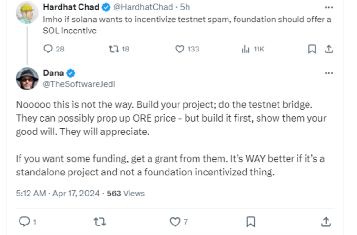Image resolution: width=357 pixels, height=235 pixels.
Task: Visit the @TheSoftwareJedi handle link
Action: pos(72,84)
